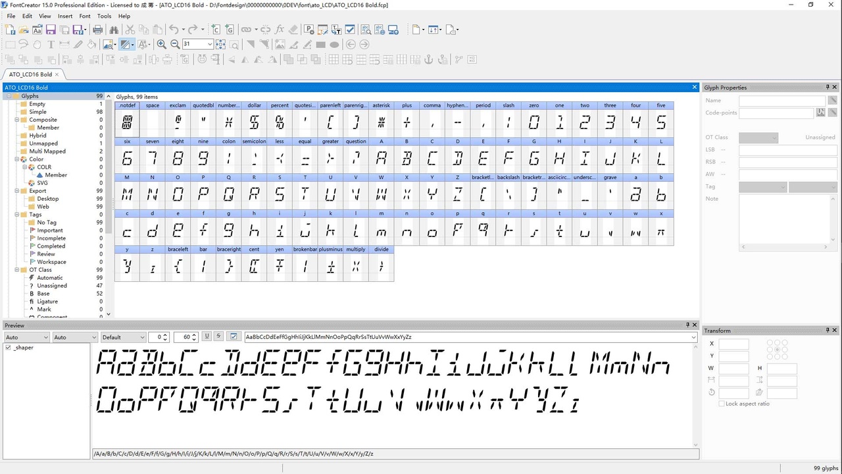The width and height of the screenshot is (842, 474).
Task: Click the Hand pan tool icon
Action: [37, 44]
